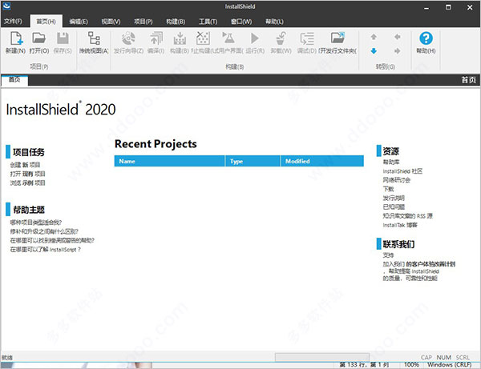The width and height of the screenshot is (481, 369).
Task: Click knowledge base RSS 源 link
Action: tap(408, 216)
